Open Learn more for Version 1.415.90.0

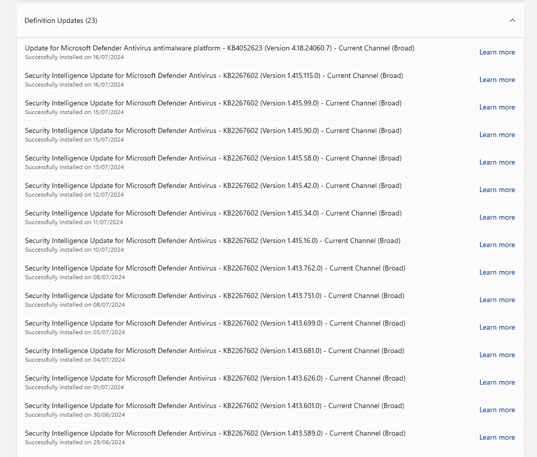[497, 135]
